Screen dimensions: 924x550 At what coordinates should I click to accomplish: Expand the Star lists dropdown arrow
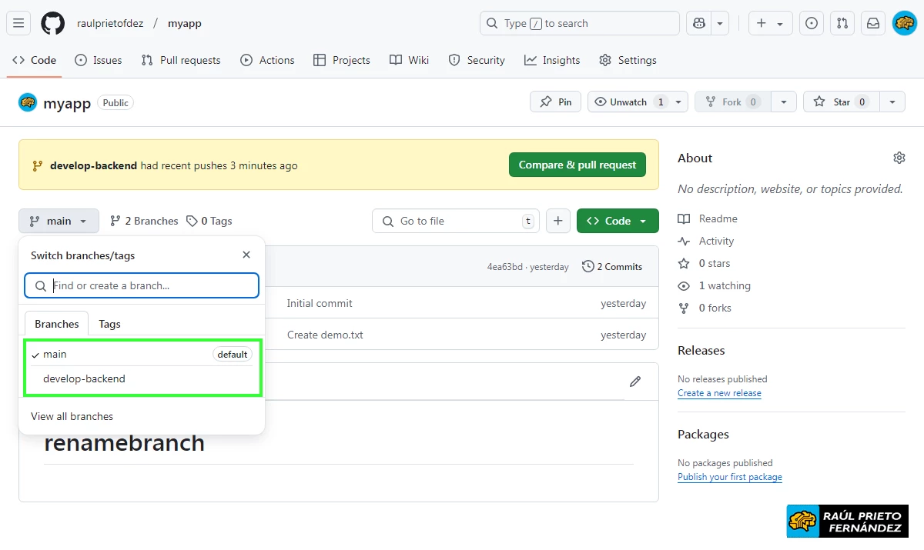(x=892, y=102)
